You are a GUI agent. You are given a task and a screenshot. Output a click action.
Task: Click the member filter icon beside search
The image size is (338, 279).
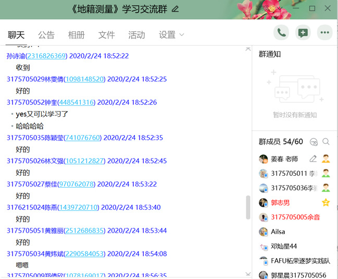314,142
